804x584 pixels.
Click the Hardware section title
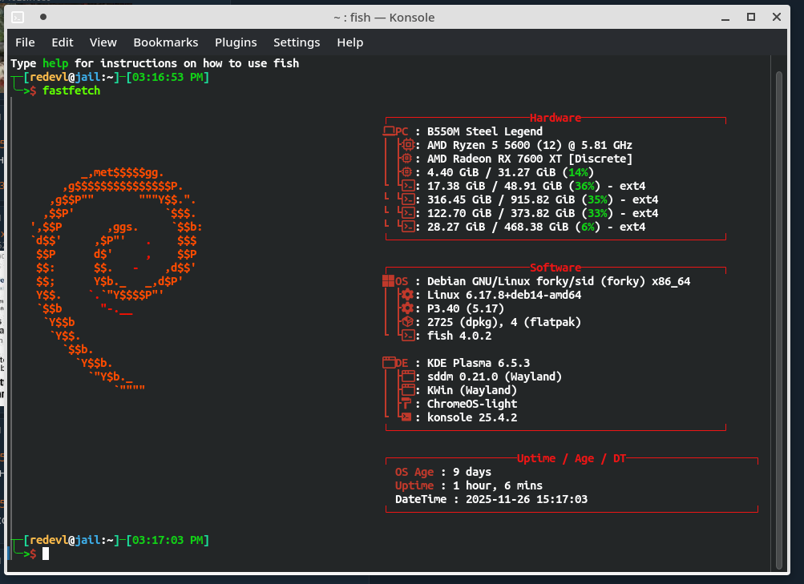pyautogui.click(x=556, y=118)
